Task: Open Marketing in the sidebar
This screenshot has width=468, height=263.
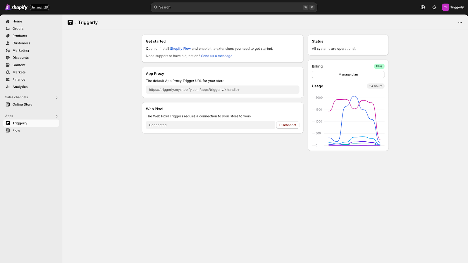Action: 31,51
